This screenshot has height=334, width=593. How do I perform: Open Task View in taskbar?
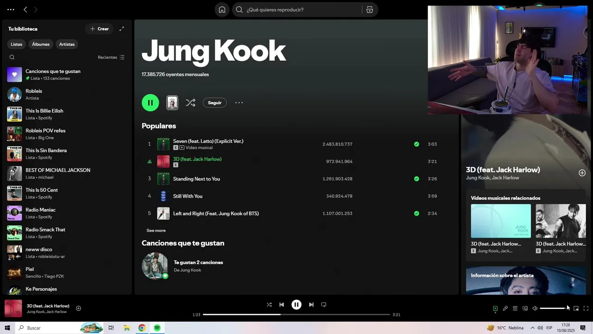tap(111, 328)
